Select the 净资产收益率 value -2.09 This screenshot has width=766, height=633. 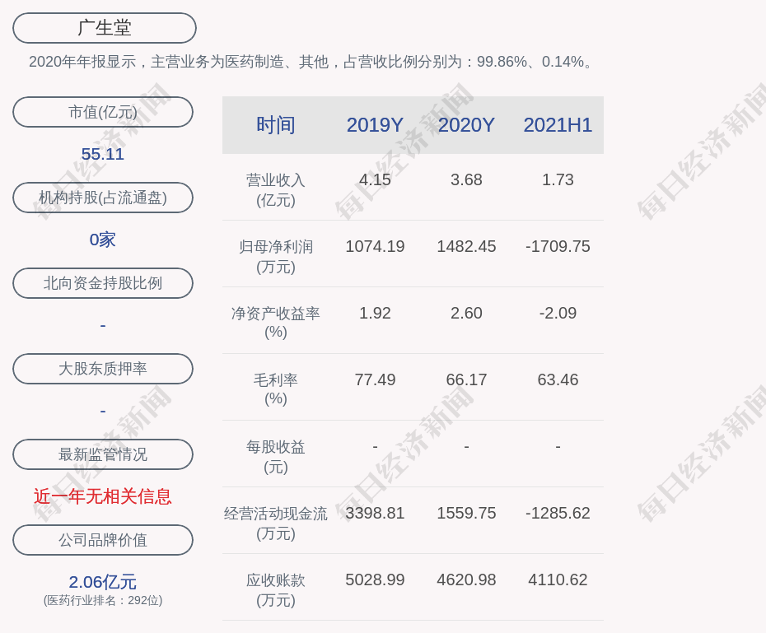[x=558, y=313]
